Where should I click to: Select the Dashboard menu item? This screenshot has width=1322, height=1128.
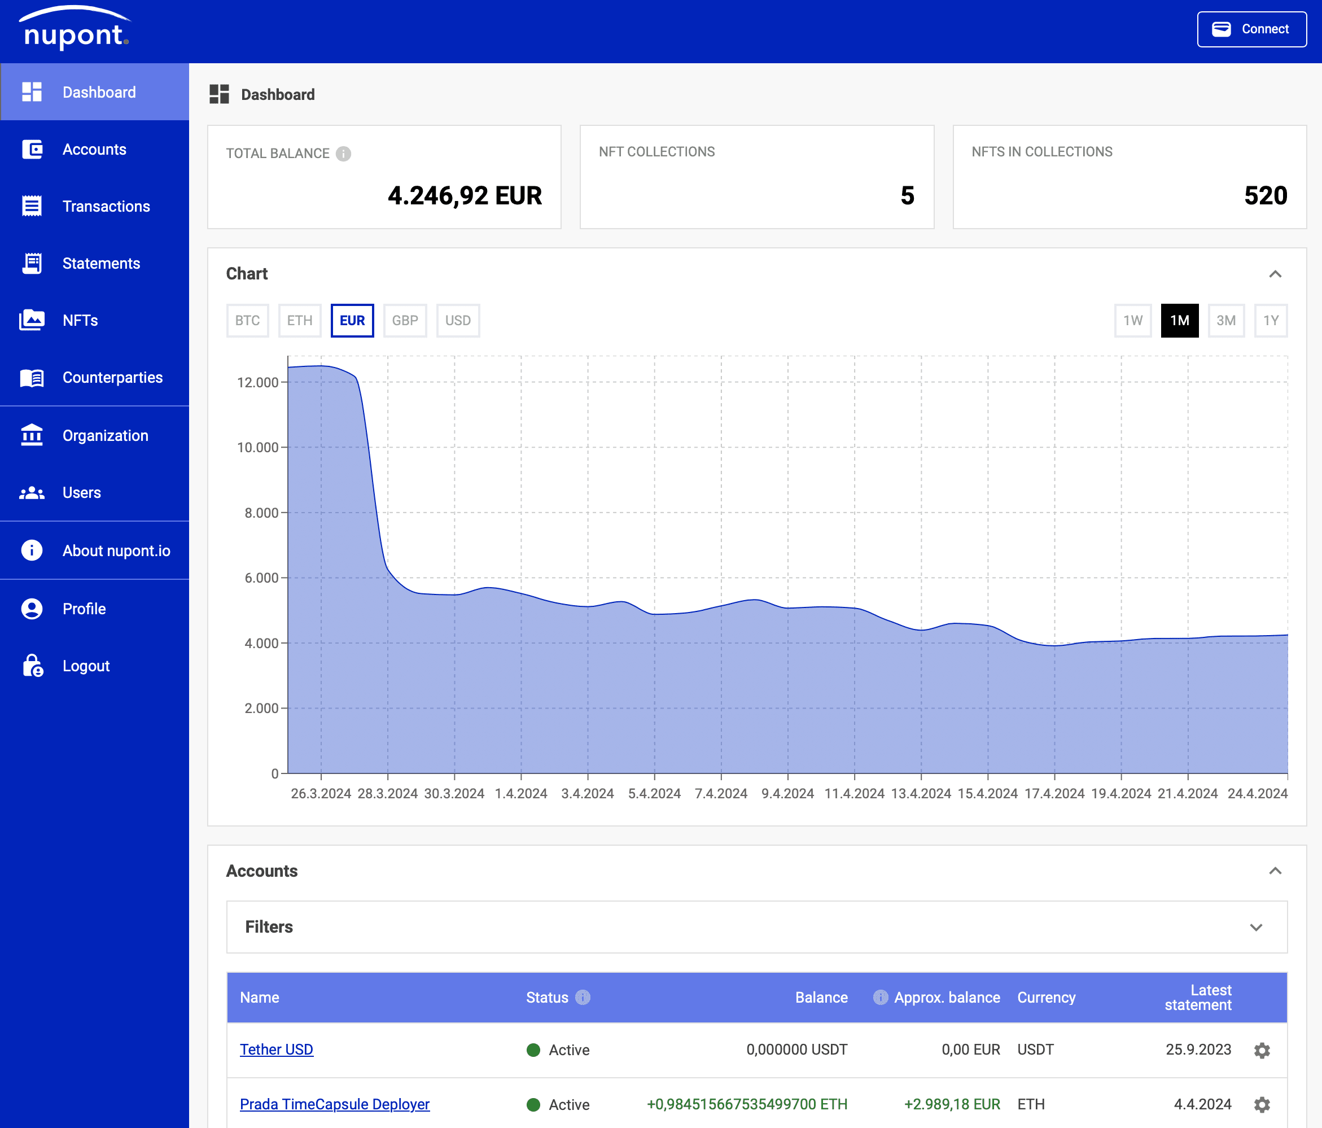[99, 91]
